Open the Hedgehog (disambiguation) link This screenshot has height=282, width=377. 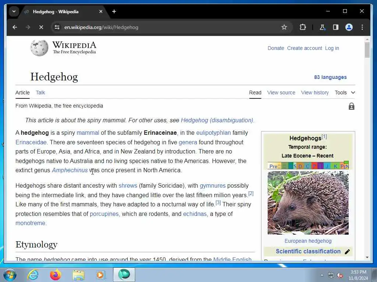coord(217,120)
